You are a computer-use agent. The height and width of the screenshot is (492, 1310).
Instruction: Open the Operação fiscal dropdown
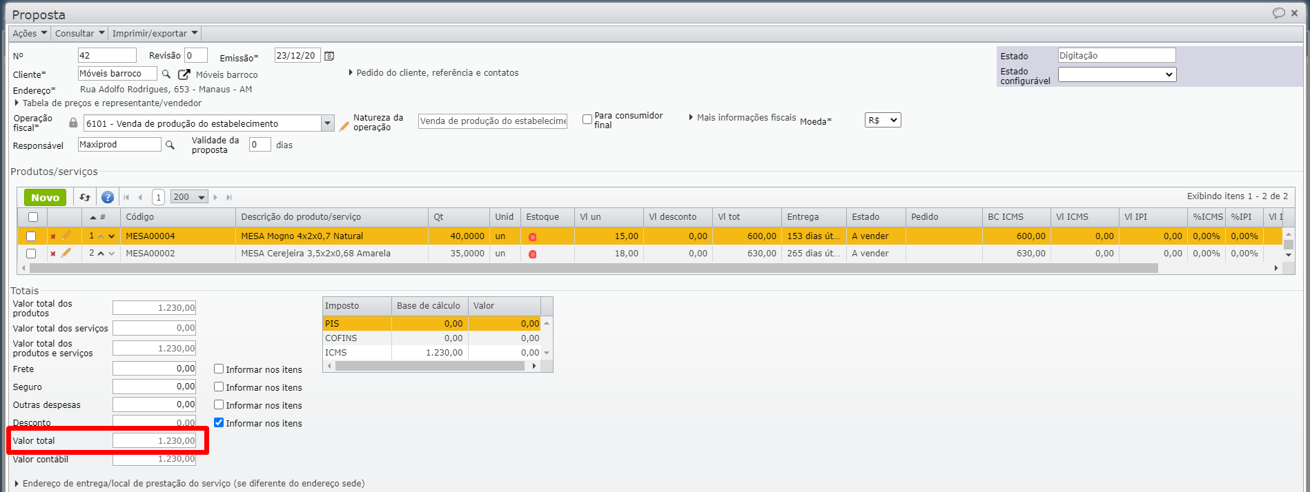(x=327, y=123)
